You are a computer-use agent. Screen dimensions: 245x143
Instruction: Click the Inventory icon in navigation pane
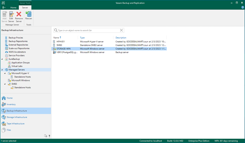(x=4, y=104)
